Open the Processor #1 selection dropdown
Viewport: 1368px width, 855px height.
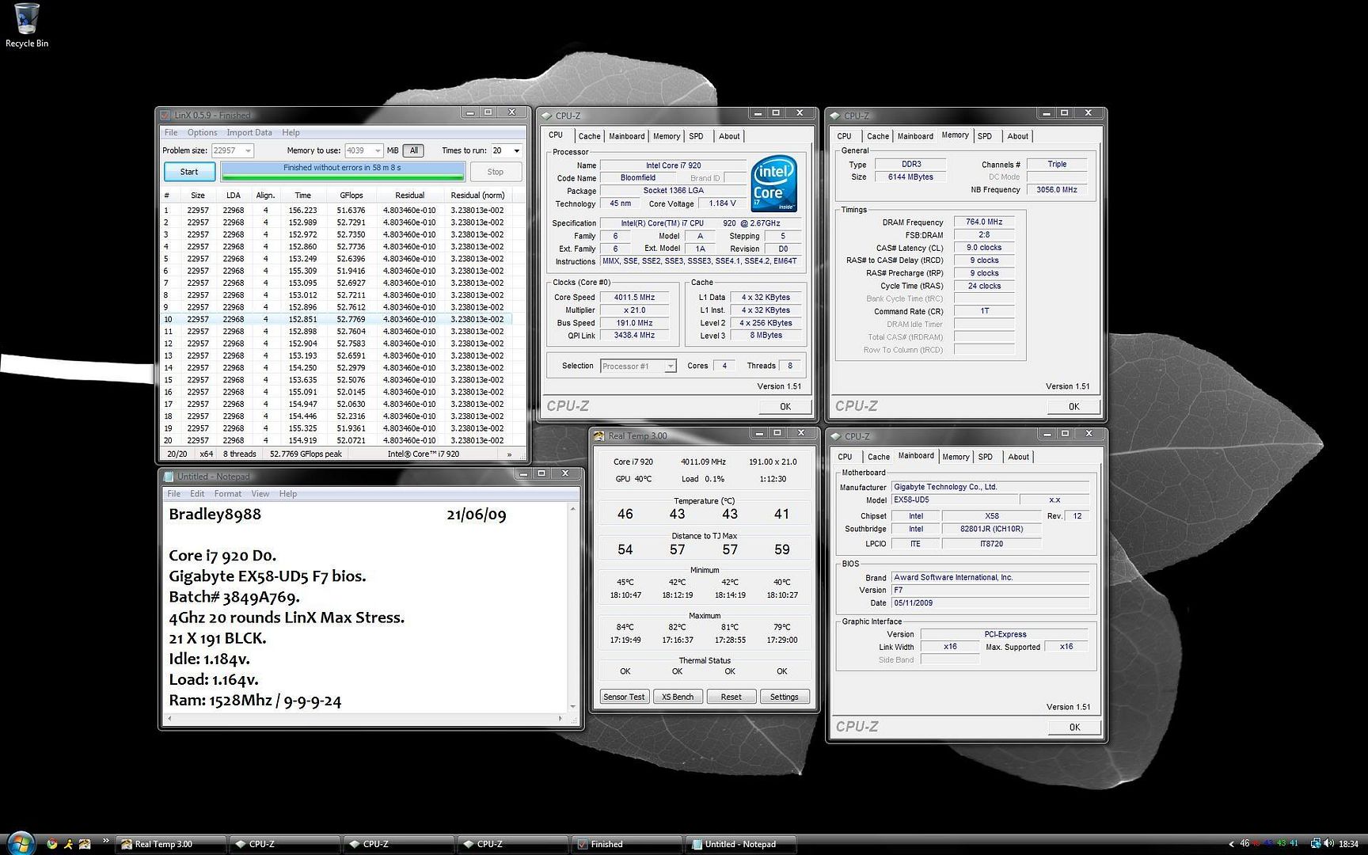coord(671,366)
